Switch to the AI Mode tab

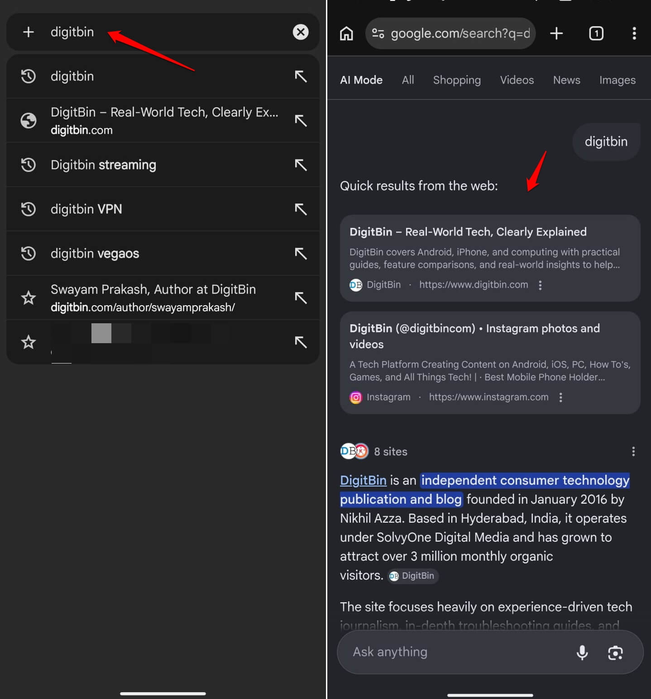tap(361, 80)
